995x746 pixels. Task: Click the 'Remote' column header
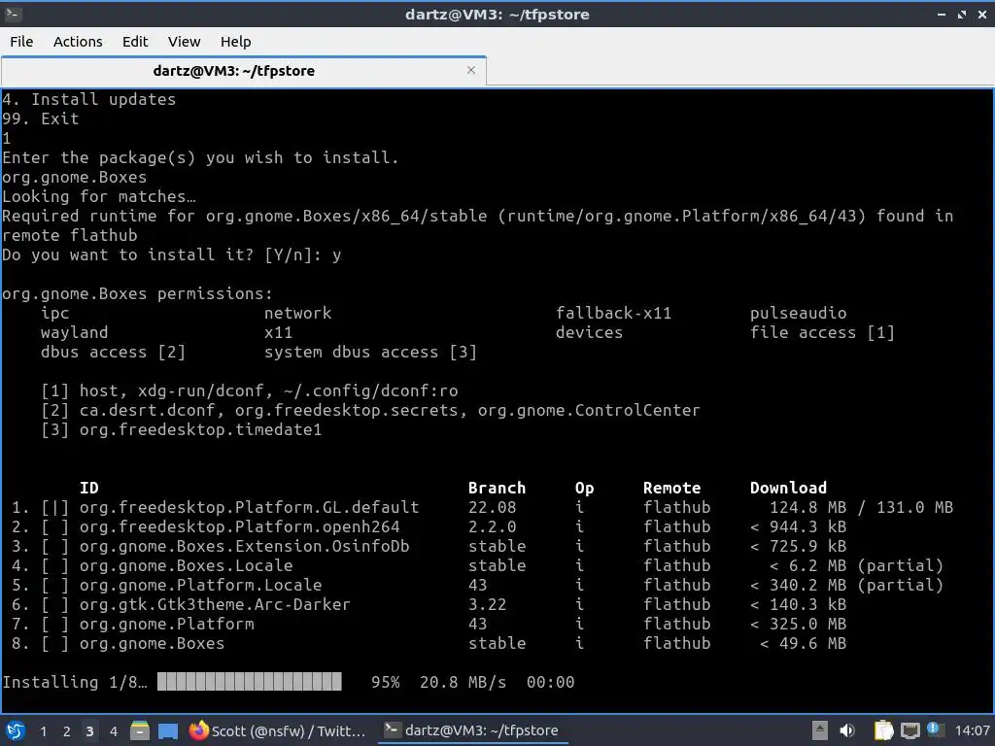(x=672, y=488)
